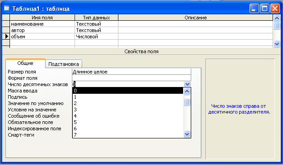Click the empty Формат поля input
Image resolution: width=283 pixels, height=165 pixels.
[132, 78]
